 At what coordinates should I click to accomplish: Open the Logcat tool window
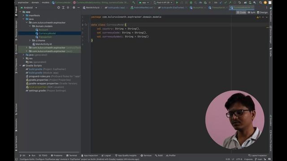[106, 156]
